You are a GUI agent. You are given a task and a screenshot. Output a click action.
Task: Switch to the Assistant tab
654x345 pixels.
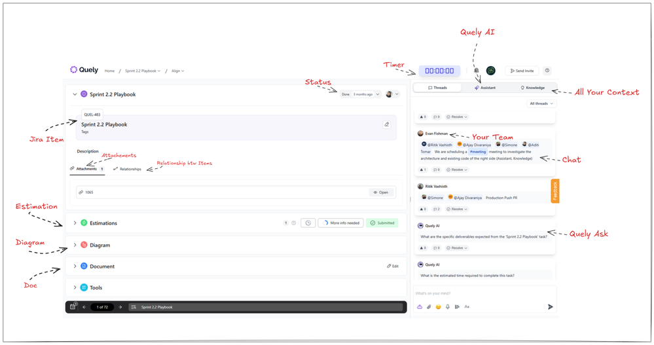click(484, 88)
